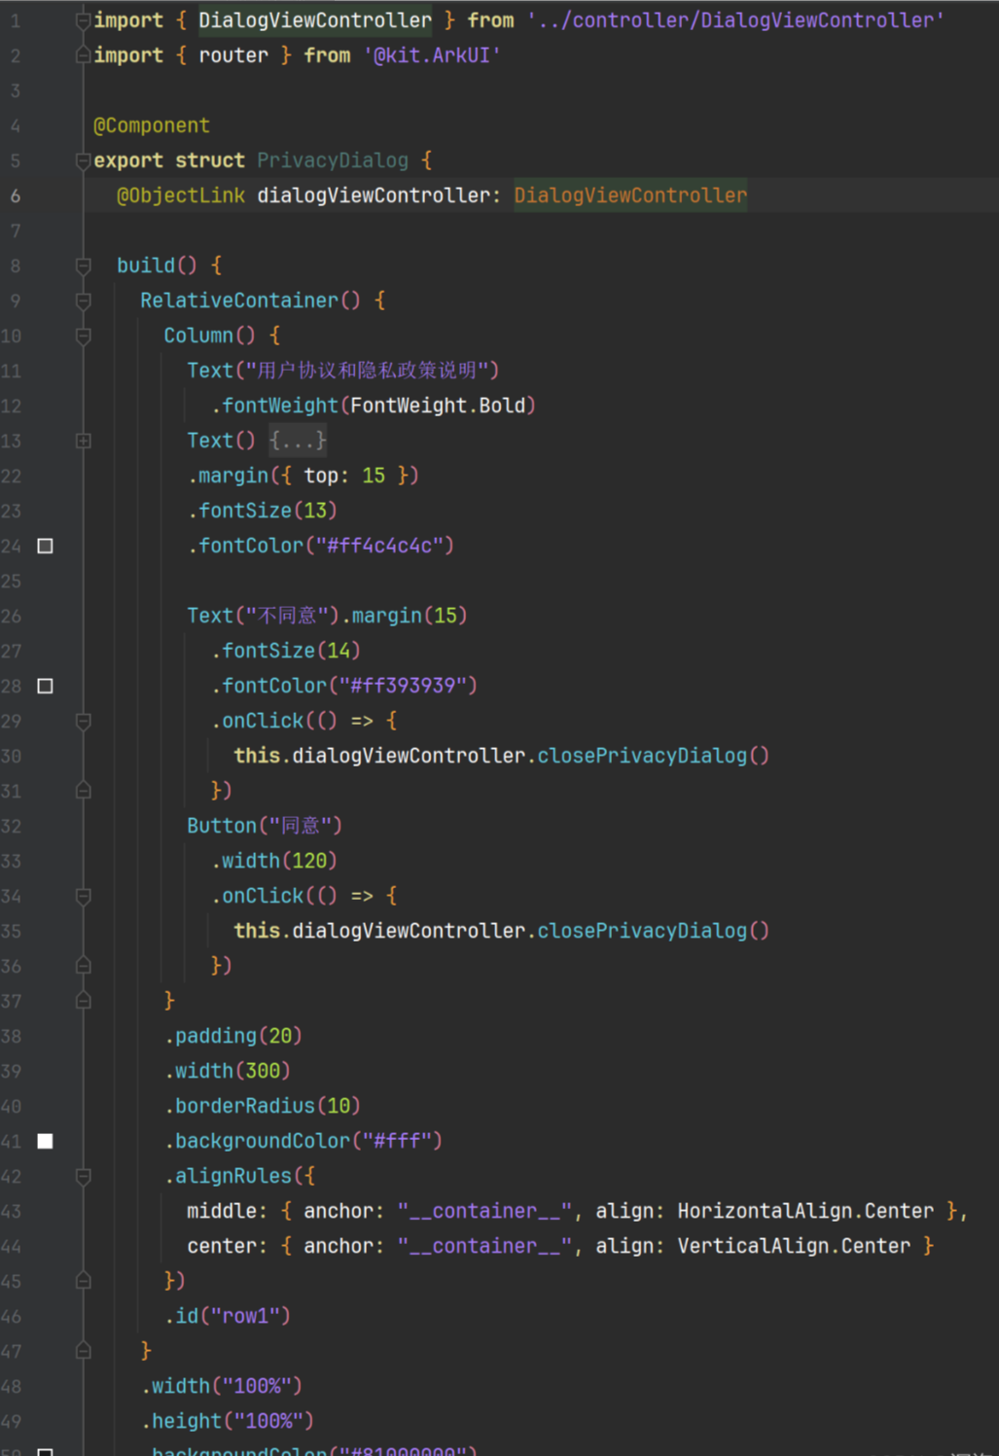The image size is (999, 1456).
Task: Click closePrivacyDialog on line 35
Action: 642,931
